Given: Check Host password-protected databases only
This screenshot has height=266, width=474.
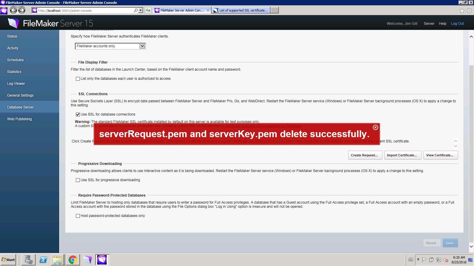Looking at the screenshot, I should [78, 216].
